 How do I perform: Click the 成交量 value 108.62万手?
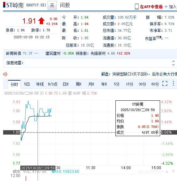point(127,17)
